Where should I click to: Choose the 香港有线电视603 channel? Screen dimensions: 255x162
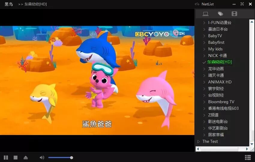223,109
